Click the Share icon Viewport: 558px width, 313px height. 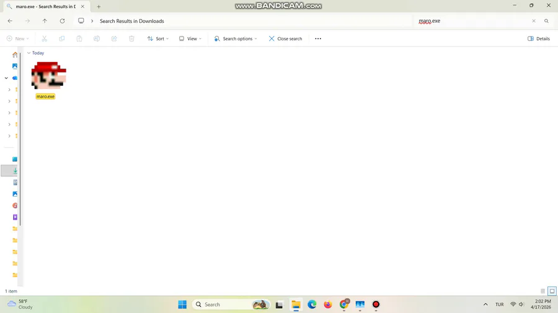tap(114, 38)
